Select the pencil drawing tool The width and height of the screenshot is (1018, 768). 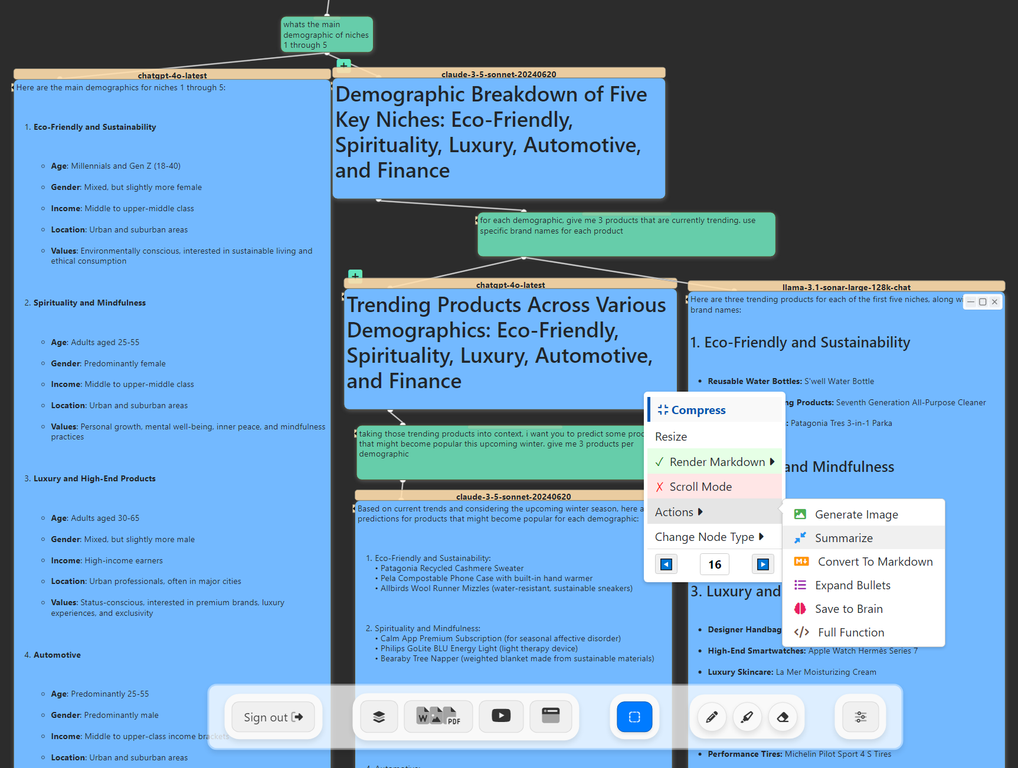pyautogui.click(x=712, y=717)
